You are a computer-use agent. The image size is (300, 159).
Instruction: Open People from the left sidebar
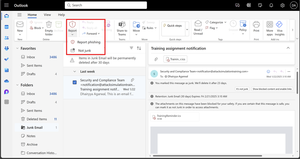click(x=7, y=38)
